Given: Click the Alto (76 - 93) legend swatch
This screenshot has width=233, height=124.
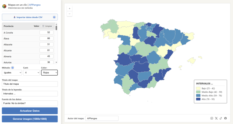Looking at the screenshot, I should pos(198,99).
